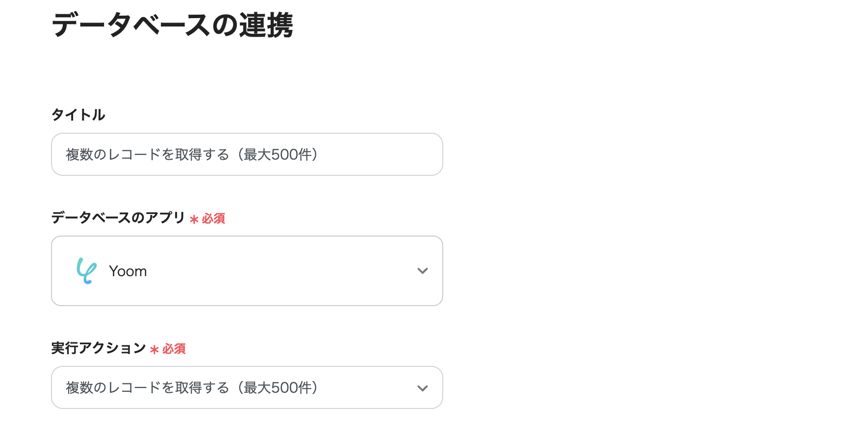
Task: Click the 実行アクション field label
Action: (99, 348)
